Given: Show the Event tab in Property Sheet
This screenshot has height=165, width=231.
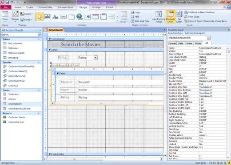Looking at the screenshot, I should point(189,43).
